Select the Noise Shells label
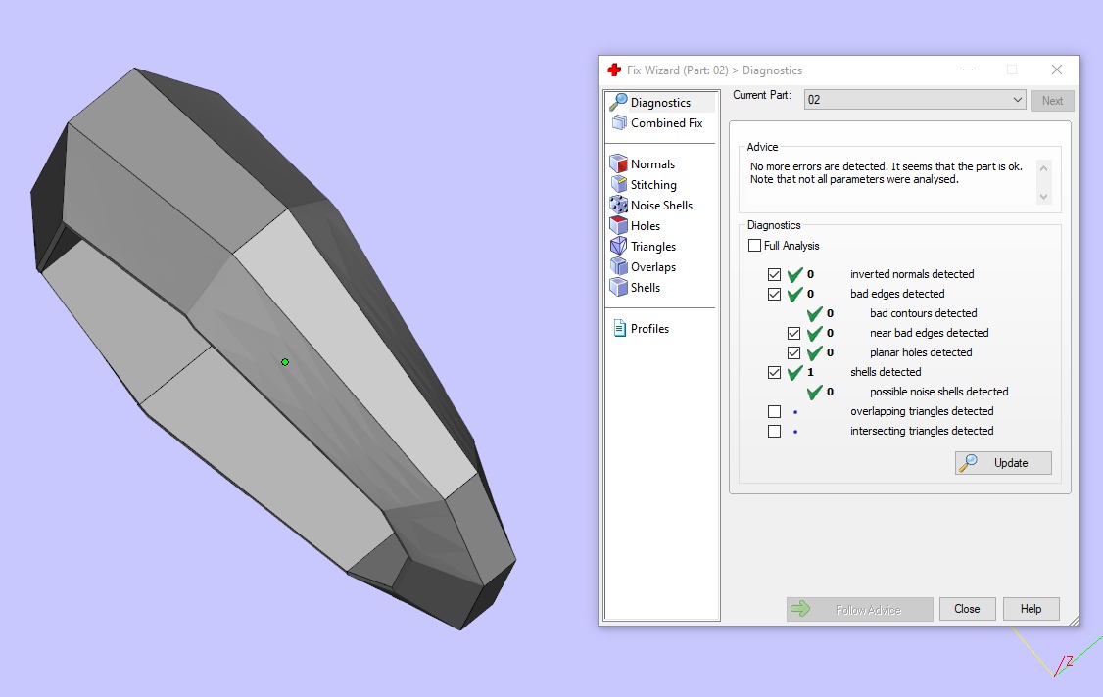 (x=662, y=206)
